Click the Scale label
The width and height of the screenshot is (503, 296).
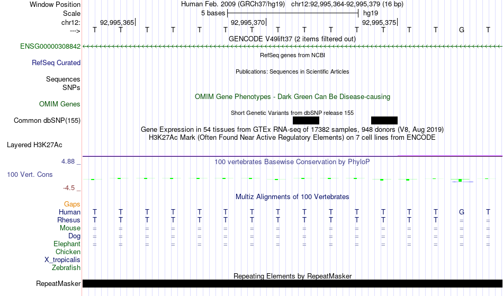click(72, 13)
